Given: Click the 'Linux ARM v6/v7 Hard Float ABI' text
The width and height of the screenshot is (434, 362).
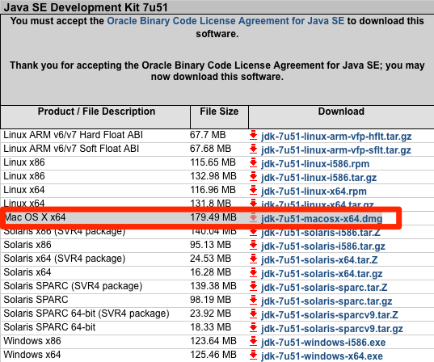Looking at the screenshot, I should (x=73, y=135).
